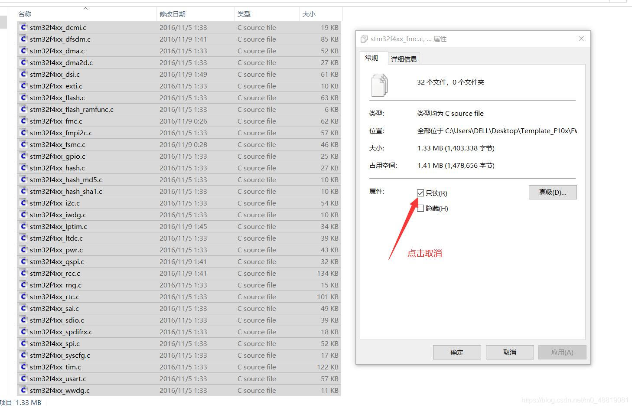Click the 1.41 MB (1,478,656 字节) disk usage value
Viewport: 632px width, 408px height.
[456, 165]
